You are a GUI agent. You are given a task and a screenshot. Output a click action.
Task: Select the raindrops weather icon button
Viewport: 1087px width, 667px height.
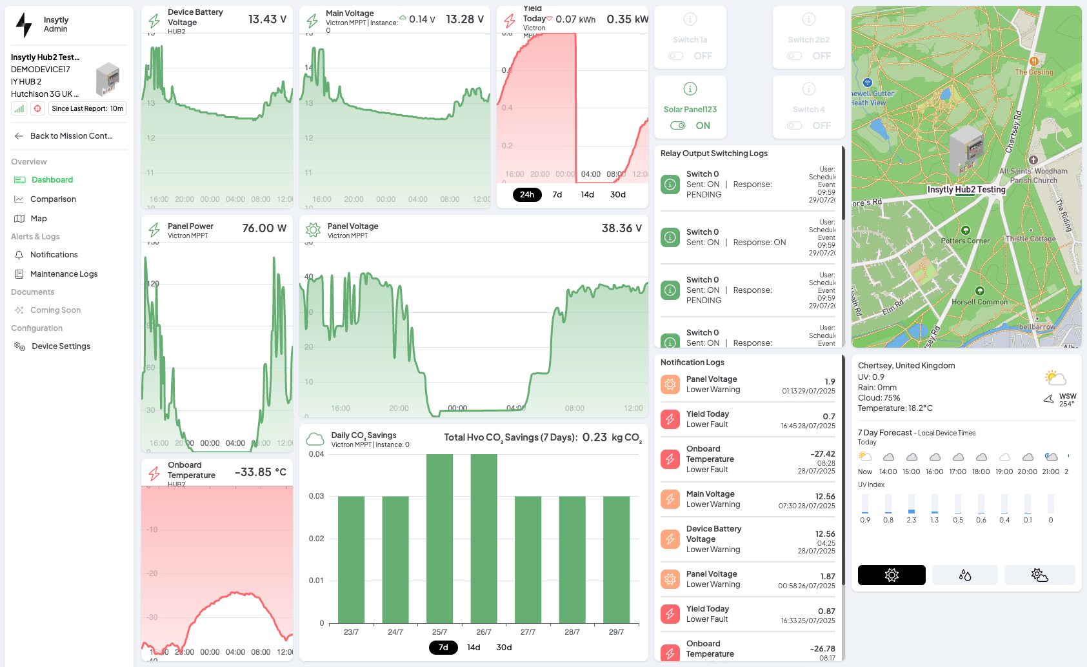pyautogui.click(x=964, y=575)
